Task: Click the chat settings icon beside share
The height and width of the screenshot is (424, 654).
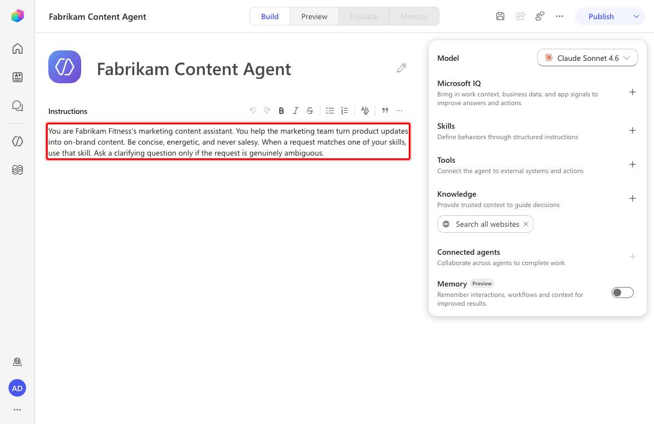Action: click(x=540, y=16)
